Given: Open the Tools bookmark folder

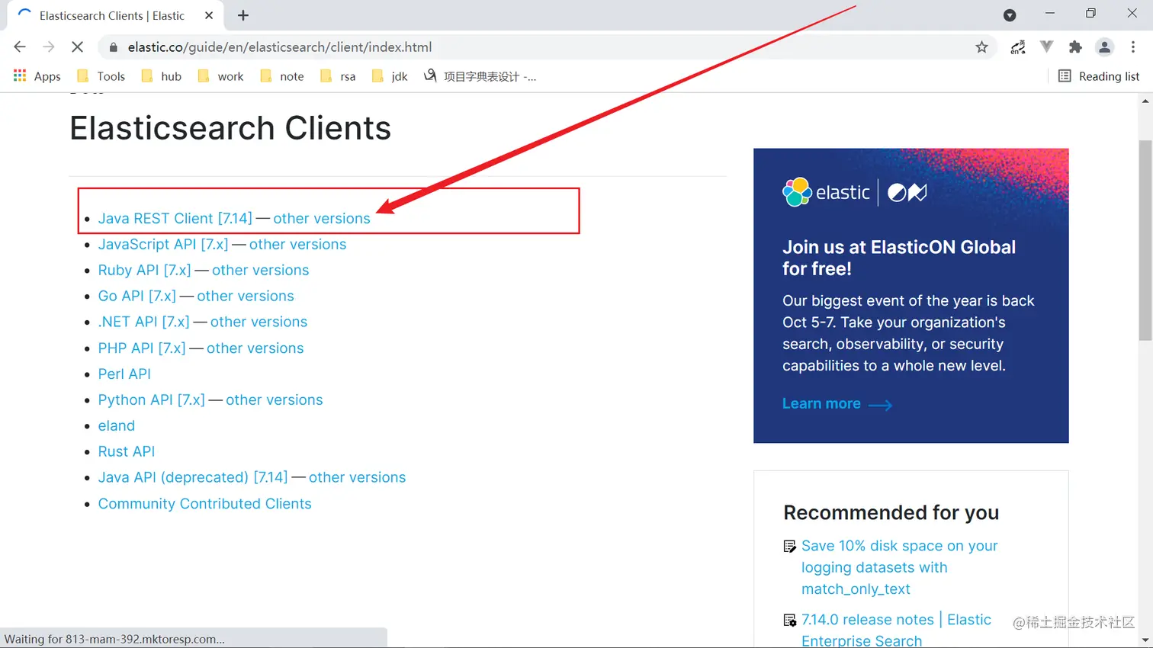Looking at the screenshot, I should point(101,76).
